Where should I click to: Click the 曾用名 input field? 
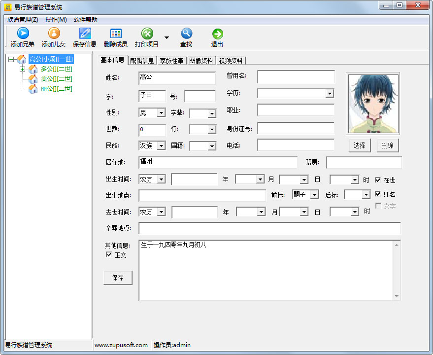coord(296,76)
